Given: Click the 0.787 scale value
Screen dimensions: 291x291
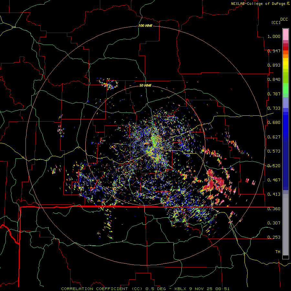Looking at the screenshot, I should tap(274, 94).
